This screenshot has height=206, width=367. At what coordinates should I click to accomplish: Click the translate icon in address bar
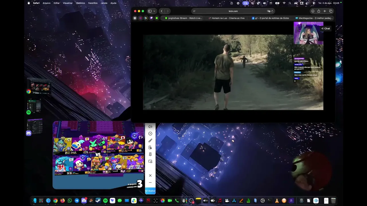(269, 11)
